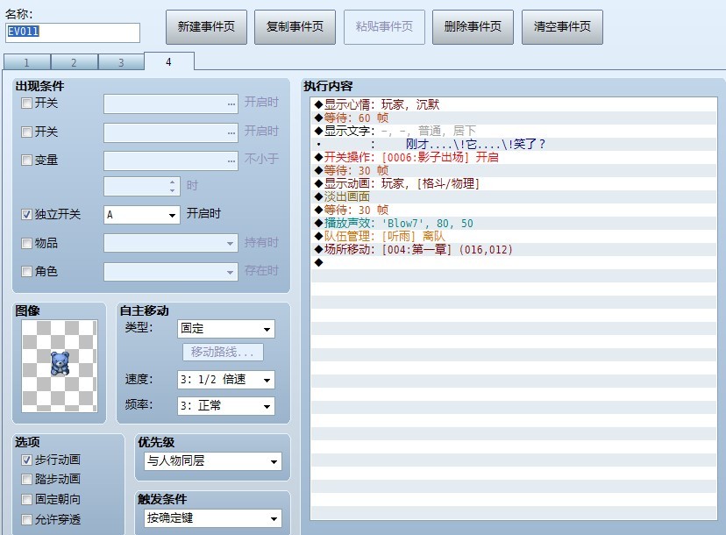Image resolution: width=726 pixels, height=535 pixels.
Task: Select the 队伍管理：[听雨] 离队 line
Action: click(514, 236)
